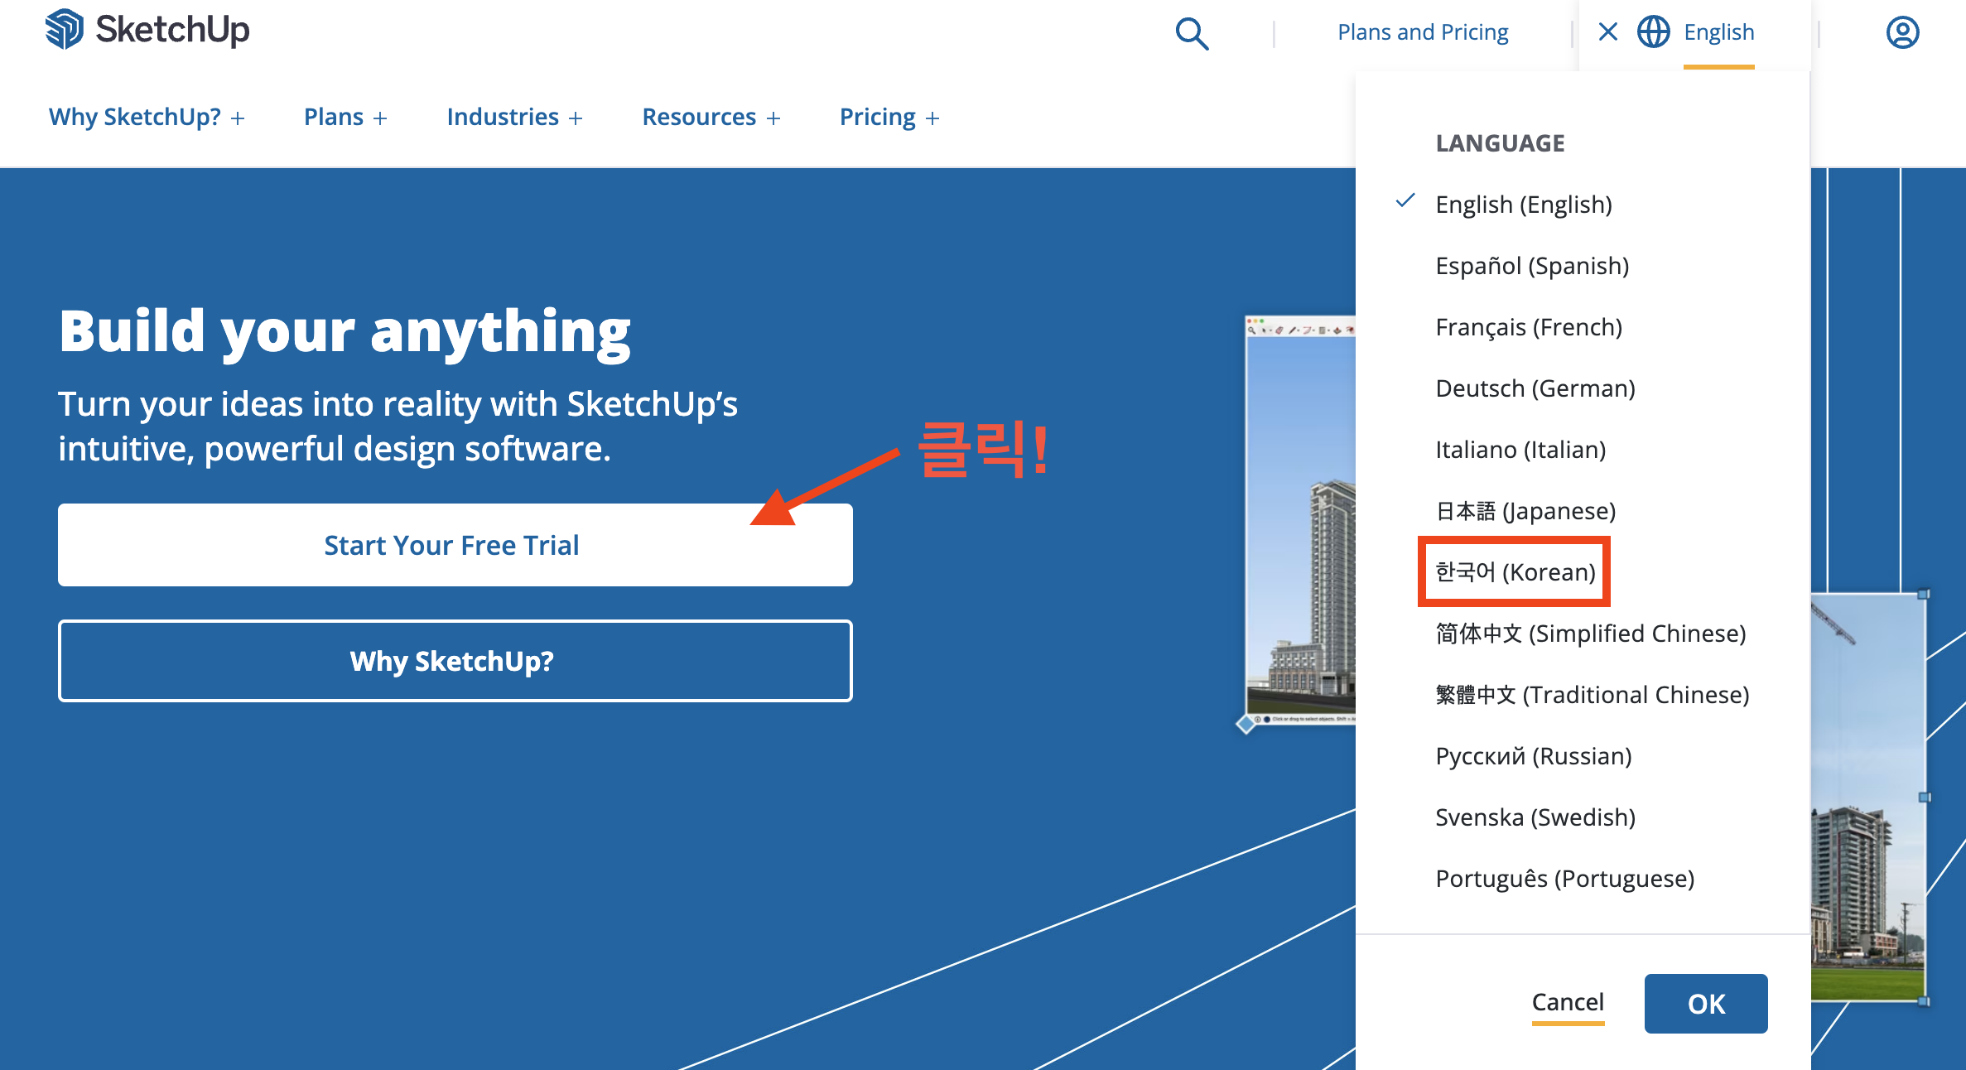1966x1070 pixels.
Task: Select 日本語 (Japanese) language
Action: 1525,510
